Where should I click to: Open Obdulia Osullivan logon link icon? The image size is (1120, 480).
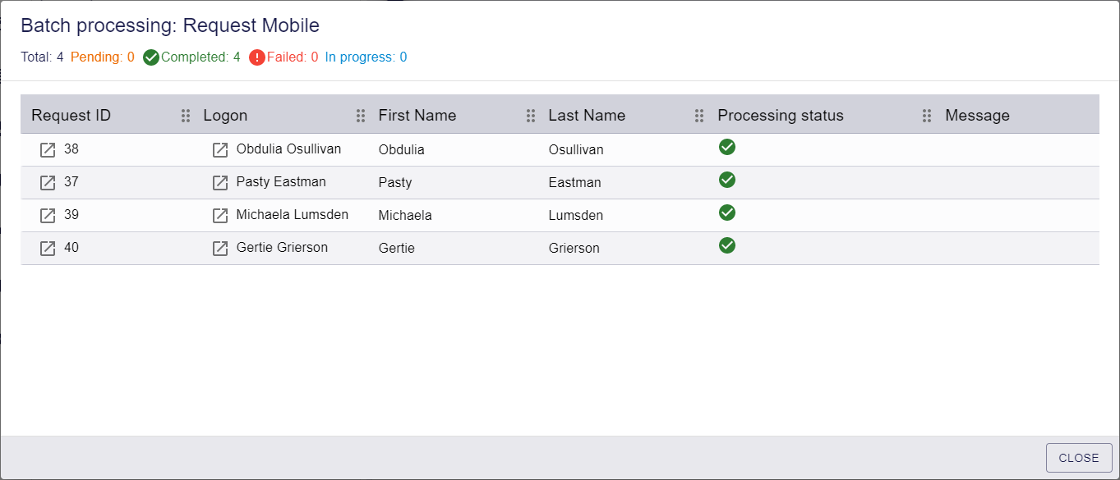point(220,150)
